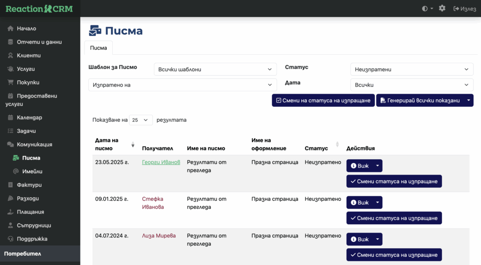Toggle sending status for Стефка Иванова
This screenshot has width=481, height=265.
(394, 218)
